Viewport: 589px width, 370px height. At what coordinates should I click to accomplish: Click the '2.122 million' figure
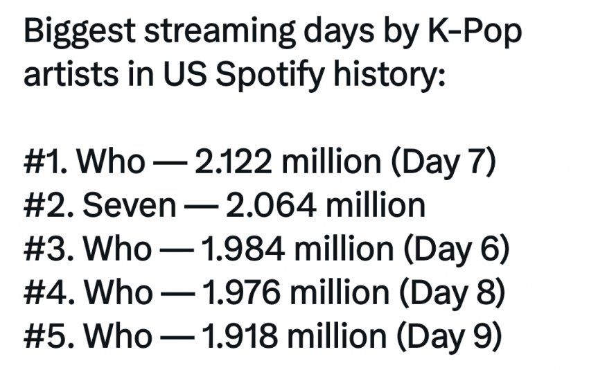coord(288,162)
